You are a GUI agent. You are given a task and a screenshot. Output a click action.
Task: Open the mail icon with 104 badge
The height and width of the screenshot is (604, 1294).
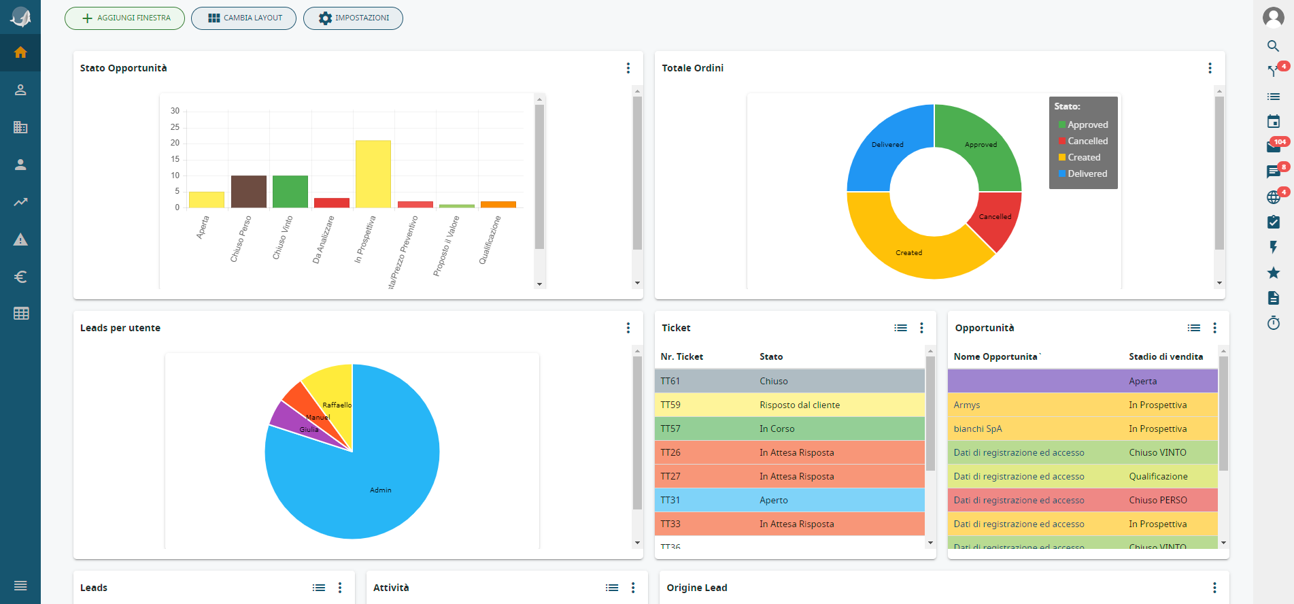[x=1273, y=146]
